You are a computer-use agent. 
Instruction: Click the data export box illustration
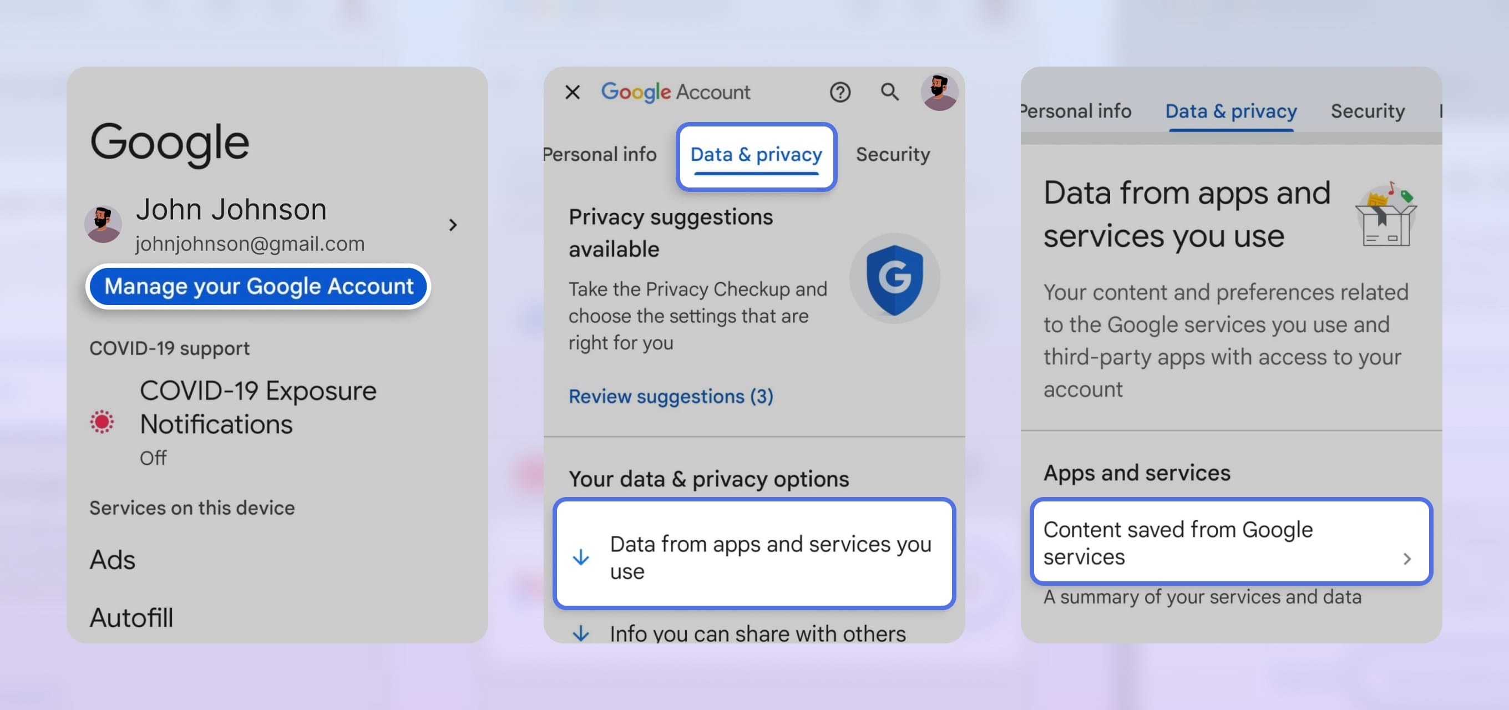[1386, 217]
